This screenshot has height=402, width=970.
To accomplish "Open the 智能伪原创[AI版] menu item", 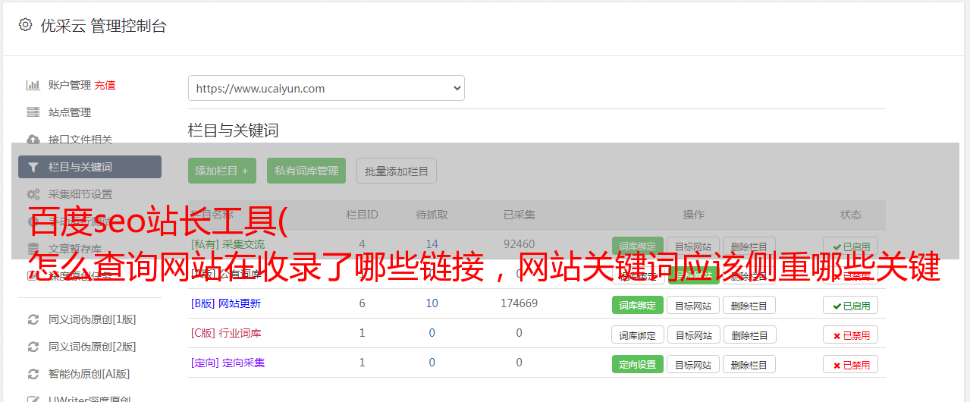I will coord(89,374).
